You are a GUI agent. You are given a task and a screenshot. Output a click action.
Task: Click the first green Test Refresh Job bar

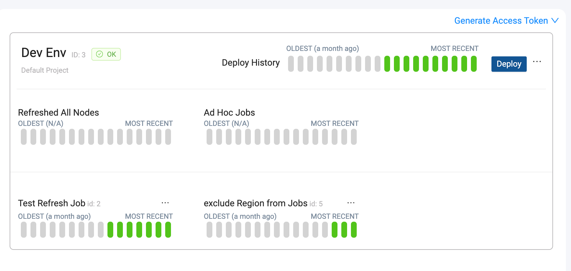tap(110, 230)
